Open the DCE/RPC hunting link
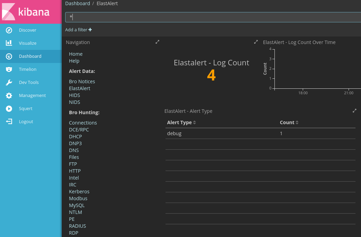 (79, 130)
